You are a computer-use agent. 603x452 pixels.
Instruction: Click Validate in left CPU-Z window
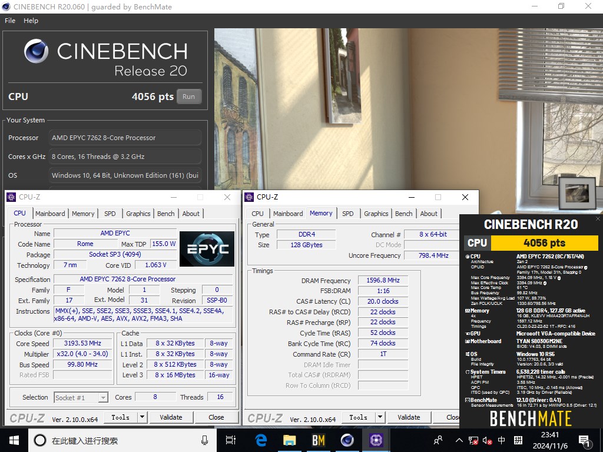(x=171, y=417)
